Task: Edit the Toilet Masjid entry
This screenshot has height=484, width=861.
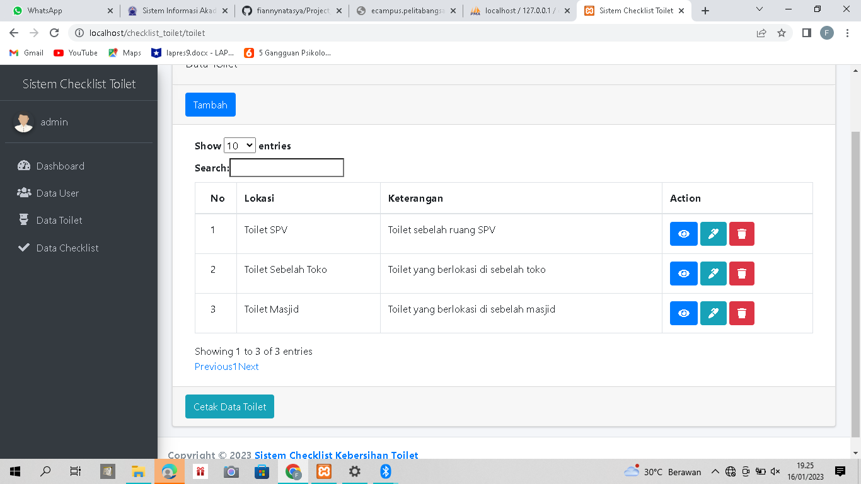Action: point(714,313)
